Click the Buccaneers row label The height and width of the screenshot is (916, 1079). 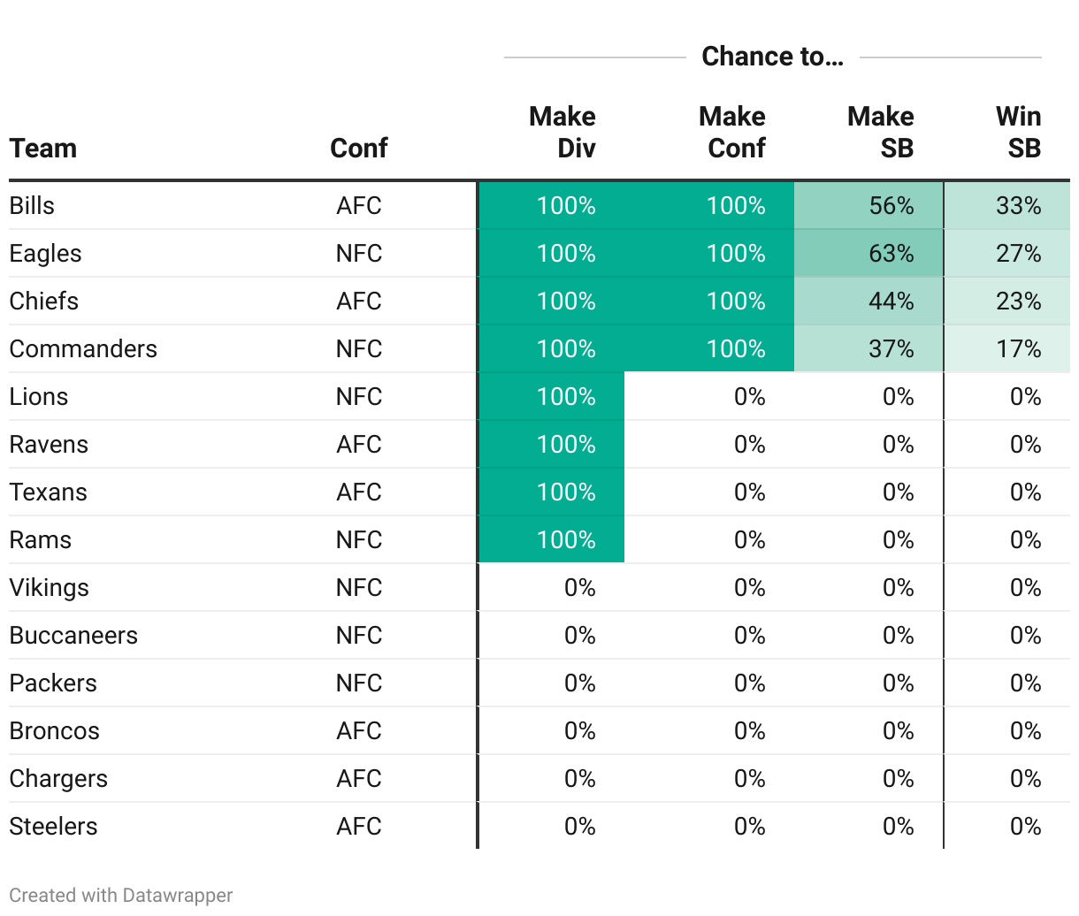point(73,636)
